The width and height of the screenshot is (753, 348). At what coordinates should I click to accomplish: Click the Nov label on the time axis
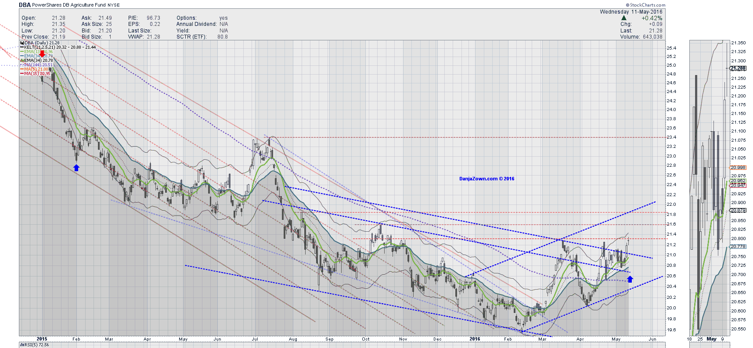pyautogui.click(x=403, y=339)
